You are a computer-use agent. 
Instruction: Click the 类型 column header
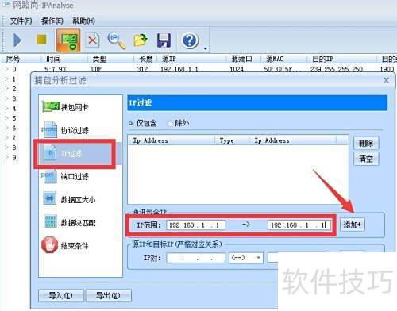pos(110,59)
